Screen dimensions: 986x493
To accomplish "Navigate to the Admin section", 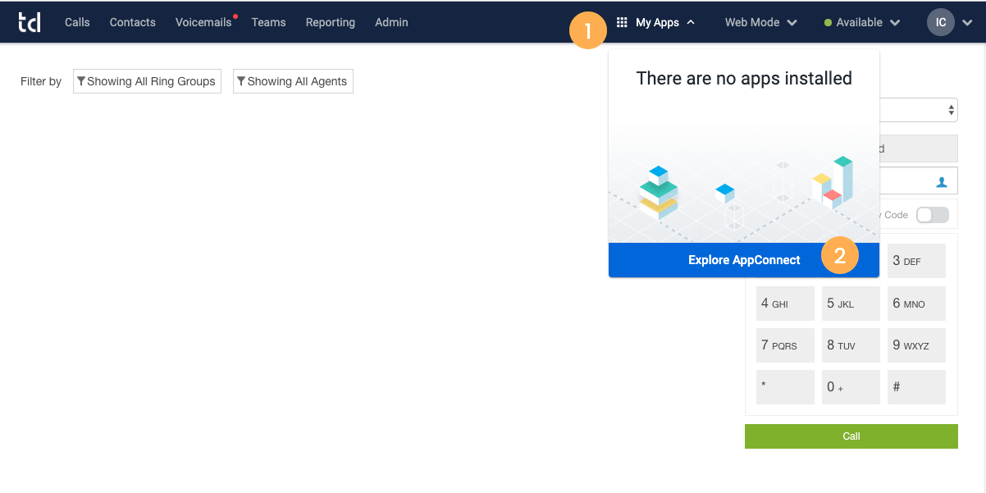I will tap(391, 22).
